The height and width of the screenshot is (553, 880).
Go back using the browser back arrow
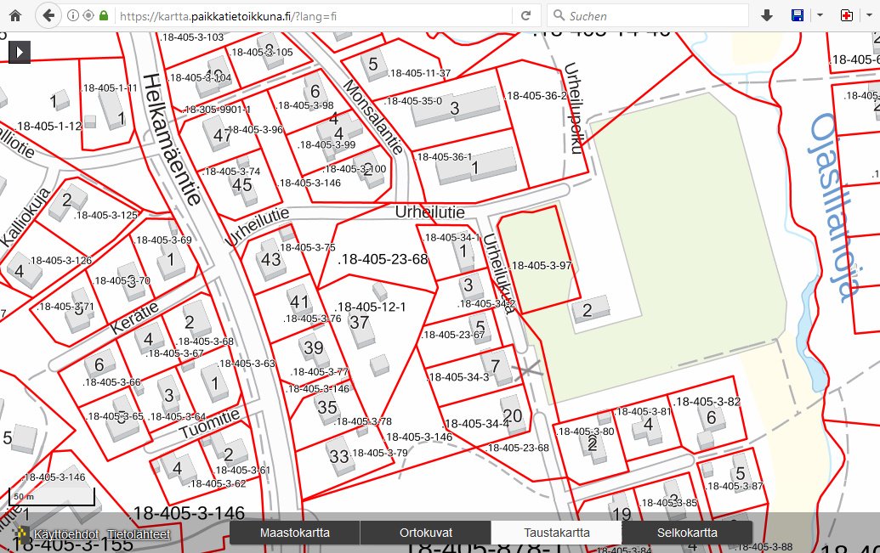point(48,15)
